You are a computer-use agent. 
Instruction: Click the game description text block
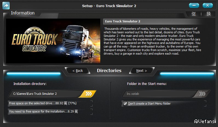(152, 41)
